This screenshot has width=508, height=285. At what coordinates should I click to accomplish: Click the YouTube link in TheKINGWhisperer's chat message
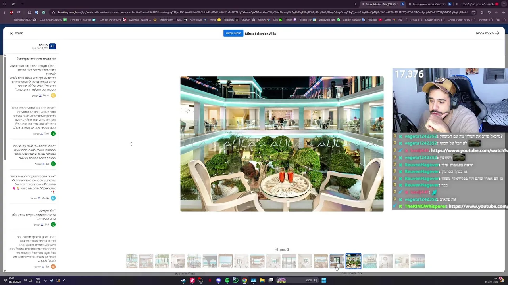pos(478,207)
